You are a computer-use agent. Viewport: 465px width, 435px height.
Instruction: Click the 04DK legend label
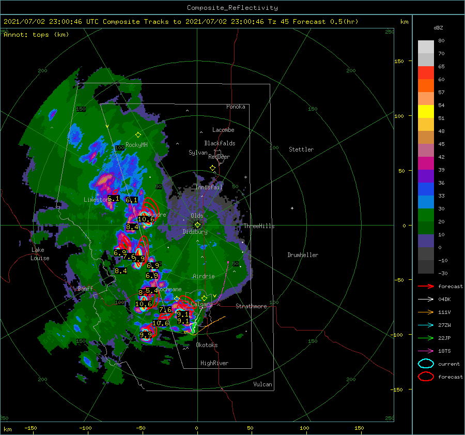coord(444,299)
